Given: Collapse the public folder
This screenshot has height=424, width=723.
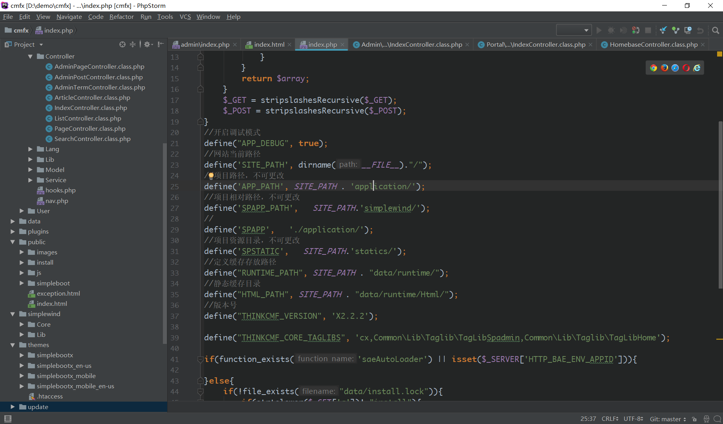Looking at the screenshot, I should click(13, 242).
